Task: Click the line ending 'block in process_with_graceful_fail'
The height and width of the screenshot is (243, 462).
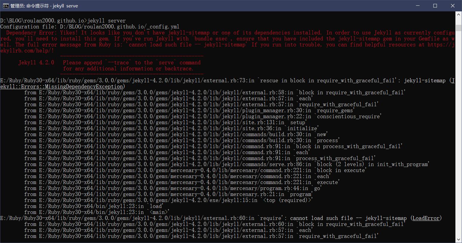Action: 213,146
